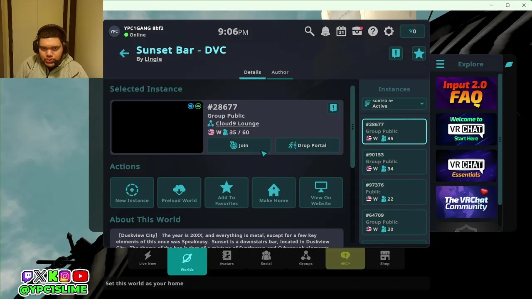The height and width of the screenshot is (299, 532).
Task: Report instance #28677 exclamation icon
Action: point(333,108)
